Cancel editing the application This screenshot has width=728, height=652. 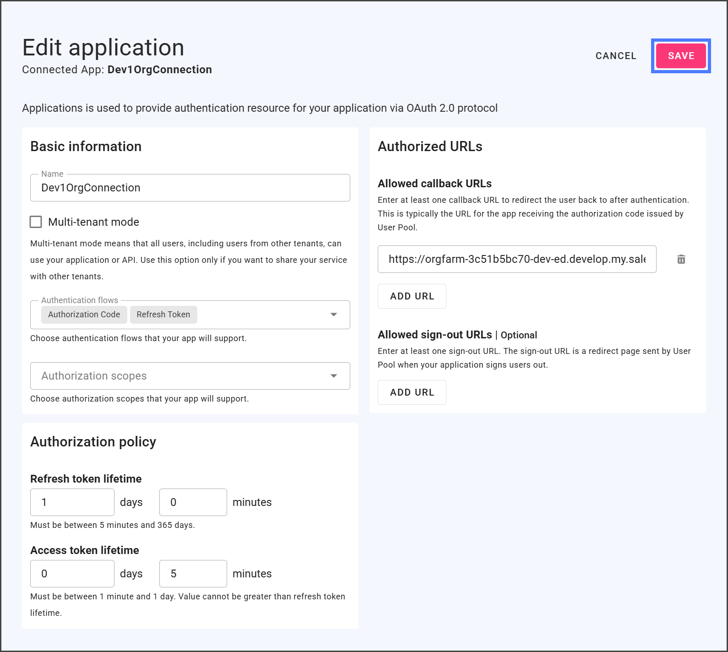pos(615,56)
